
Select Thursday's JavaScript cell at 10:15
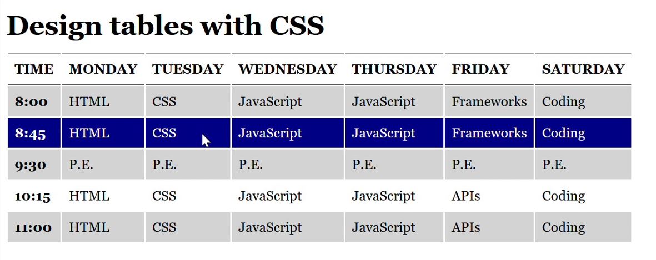tap(383, 196)
